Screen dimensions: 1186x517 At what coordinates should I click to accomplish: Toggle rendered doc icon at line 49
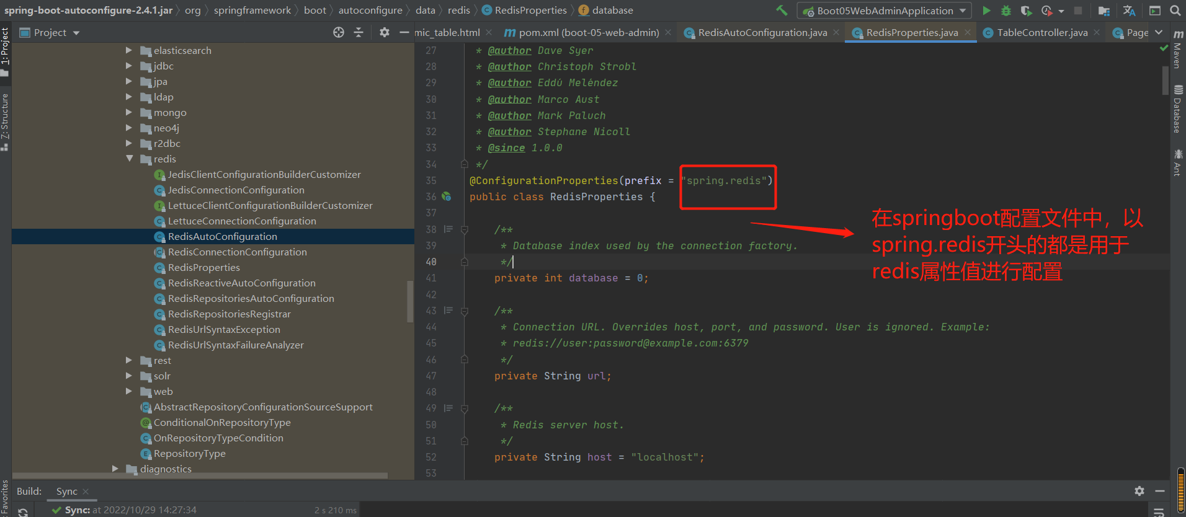(448, 408)
